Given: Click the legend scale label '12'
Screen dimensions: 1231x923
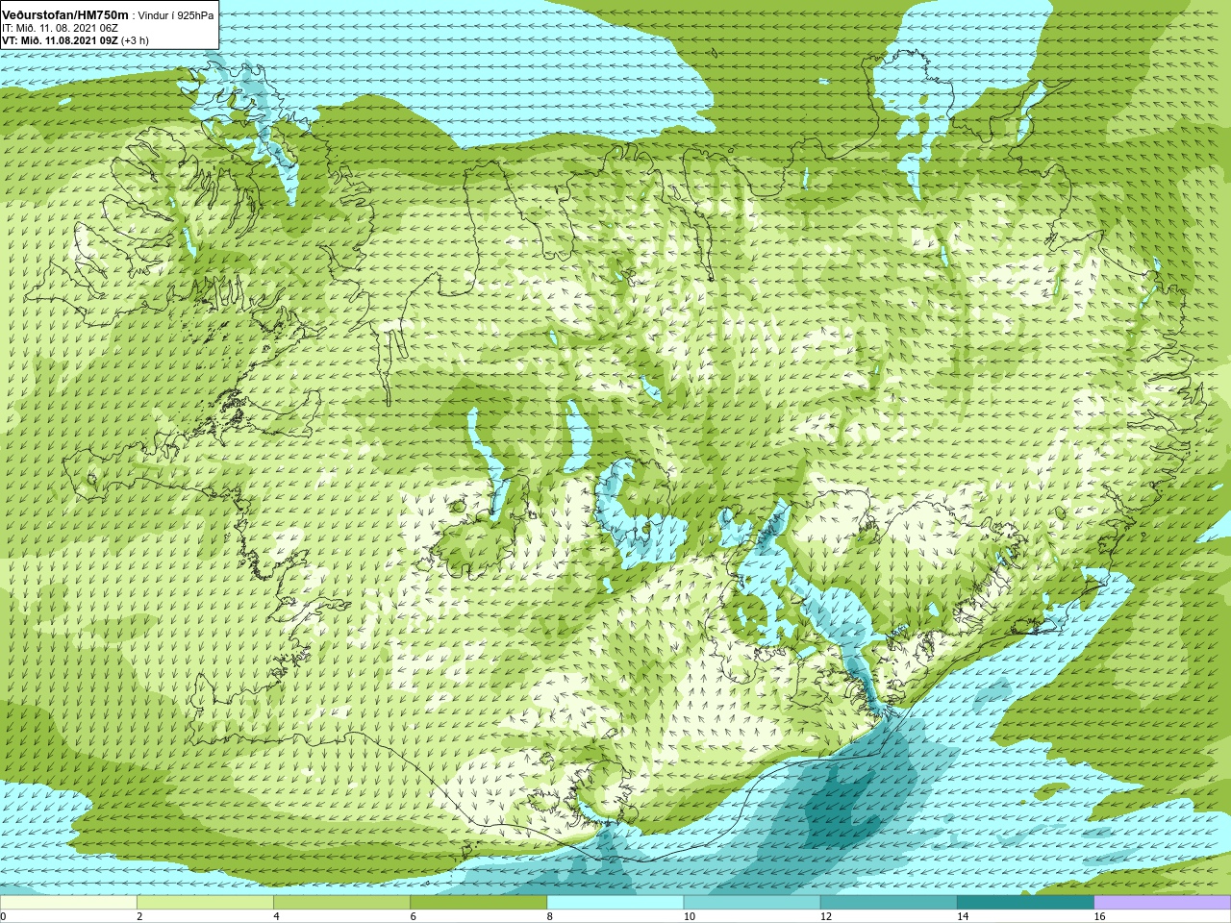Looking at the screenshot, I should [825, 916].
